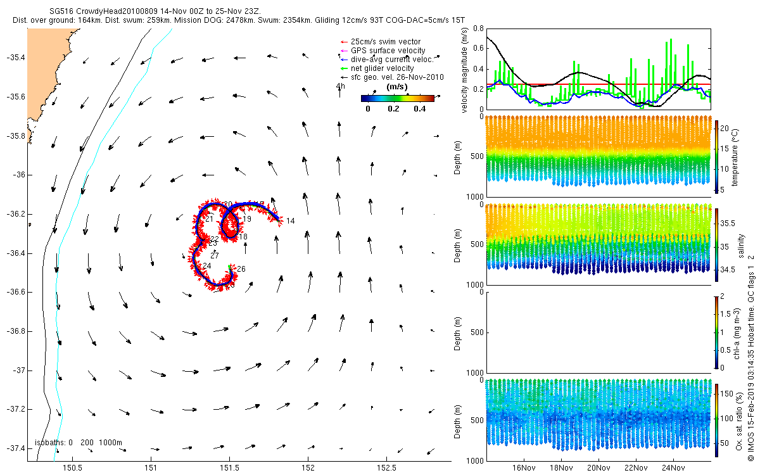The height and width of the screenshot is (475, 760).
Task: Click the '24Nov' x-axis tick label
Action: pyautogui.click(x=673, y=469)
